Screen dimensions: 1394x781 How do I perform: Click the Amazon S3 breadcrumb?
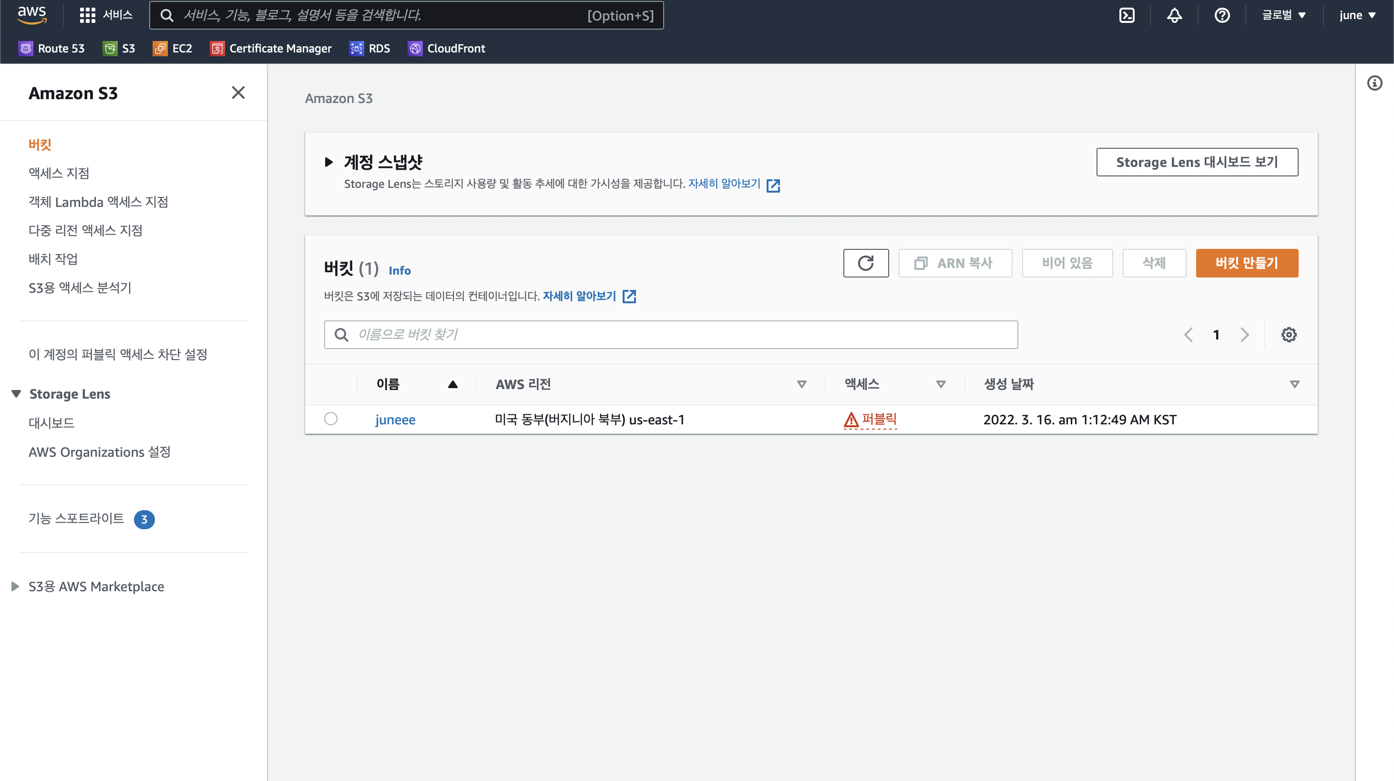(x=338, y=99)
